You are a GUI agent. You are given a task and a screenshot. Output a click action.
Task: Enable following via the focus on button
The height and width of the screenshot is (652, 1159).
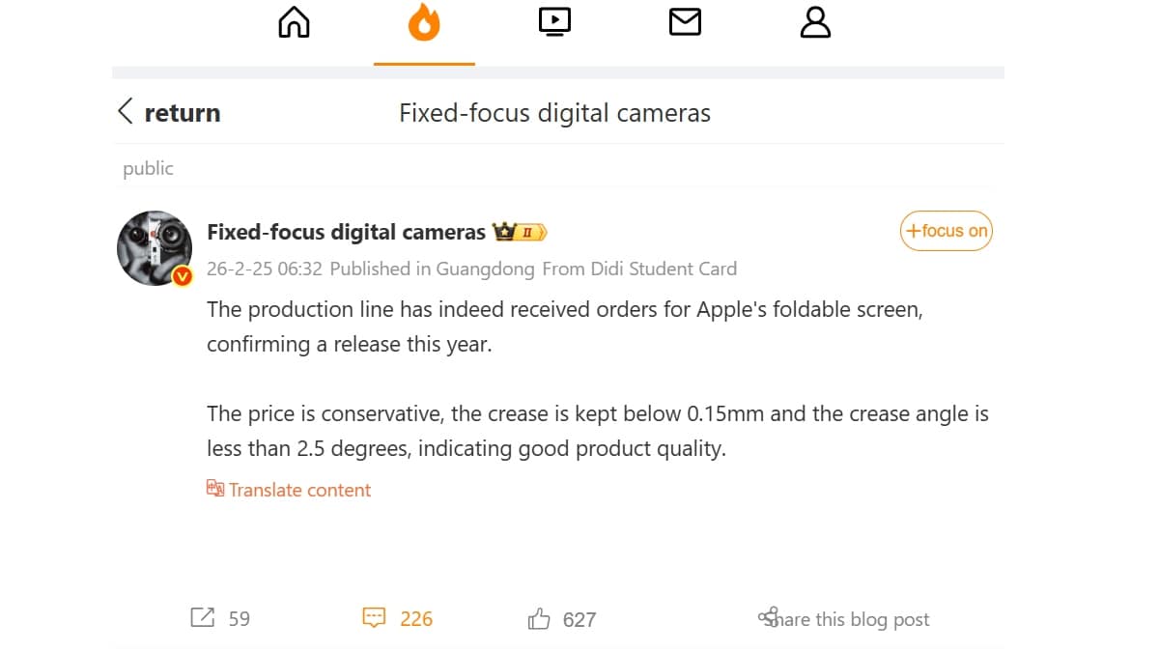pyautogui.click(x=945, y=231)
